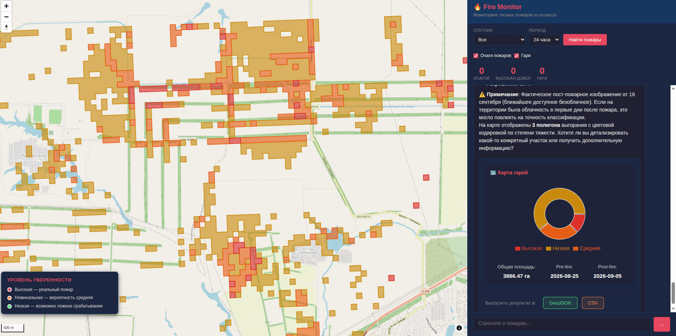Click the Очагов counter value
This screenshot has height=336, width=676.
(482, 71)
